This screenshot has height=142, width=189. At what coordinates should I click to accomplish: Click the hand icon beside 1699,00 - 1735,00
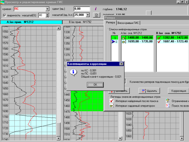124,41
